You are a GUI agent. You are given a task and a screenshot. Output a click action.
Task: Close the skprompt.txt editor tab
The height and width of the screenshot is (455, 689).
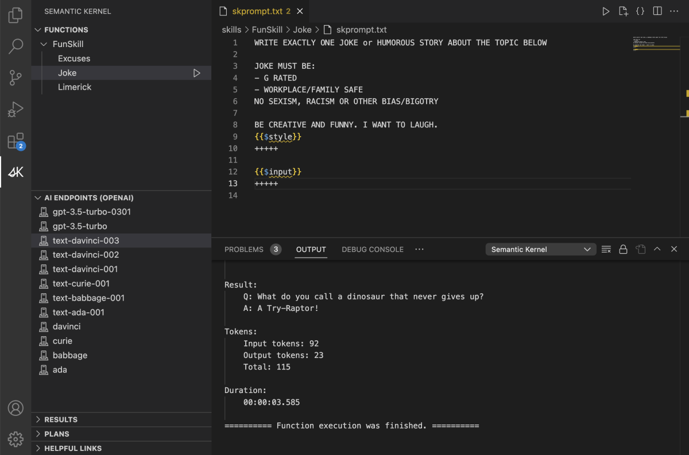tap(300, 11)
